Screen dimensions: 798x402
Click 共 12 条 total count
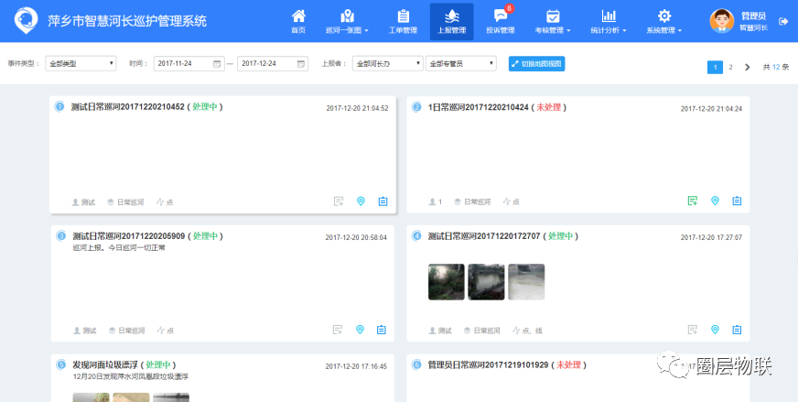776,67
